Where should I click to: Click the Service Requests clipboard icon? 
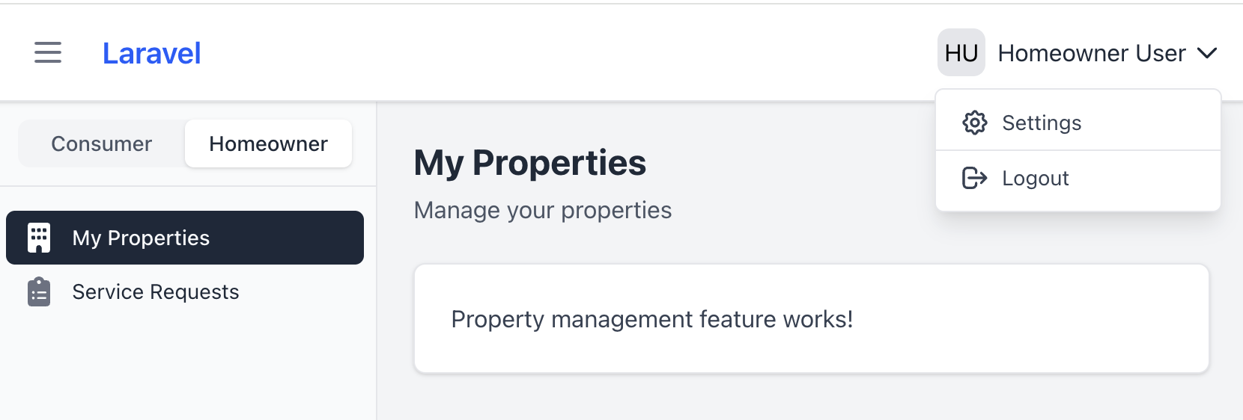click(x=39, y=291)
